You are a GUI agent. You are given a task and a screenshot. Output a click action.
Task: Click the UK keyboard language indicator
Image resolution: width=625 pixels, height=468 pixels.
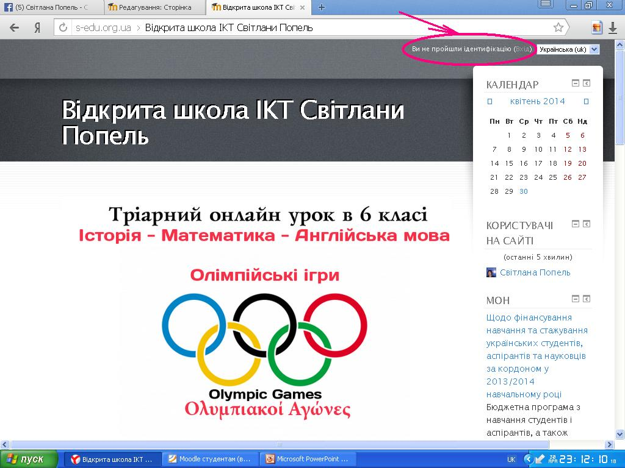(511, 459)
